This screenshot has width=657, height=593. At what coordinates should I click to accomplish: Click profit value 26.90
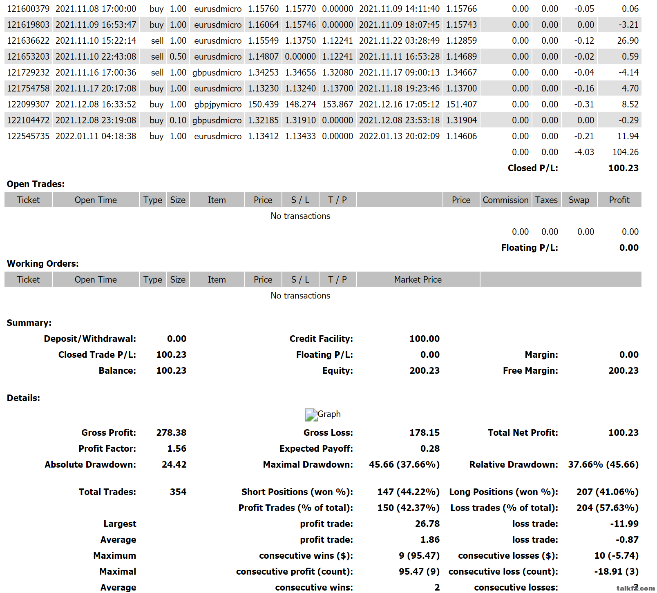[628, 40]
